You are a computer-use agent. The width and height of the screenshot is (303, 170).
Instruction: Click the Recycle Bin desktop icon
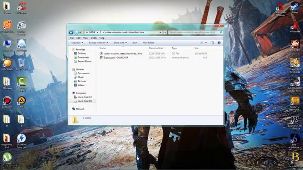click(21, 64)
